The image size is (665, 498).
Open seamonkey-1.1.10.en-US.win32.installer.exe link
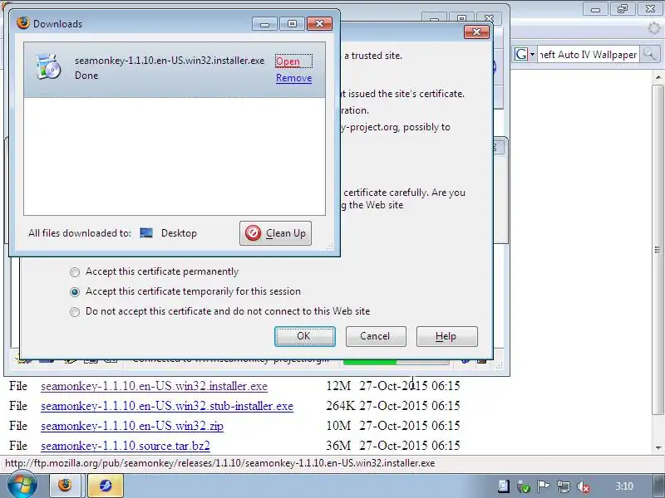[x=154, y=386]
